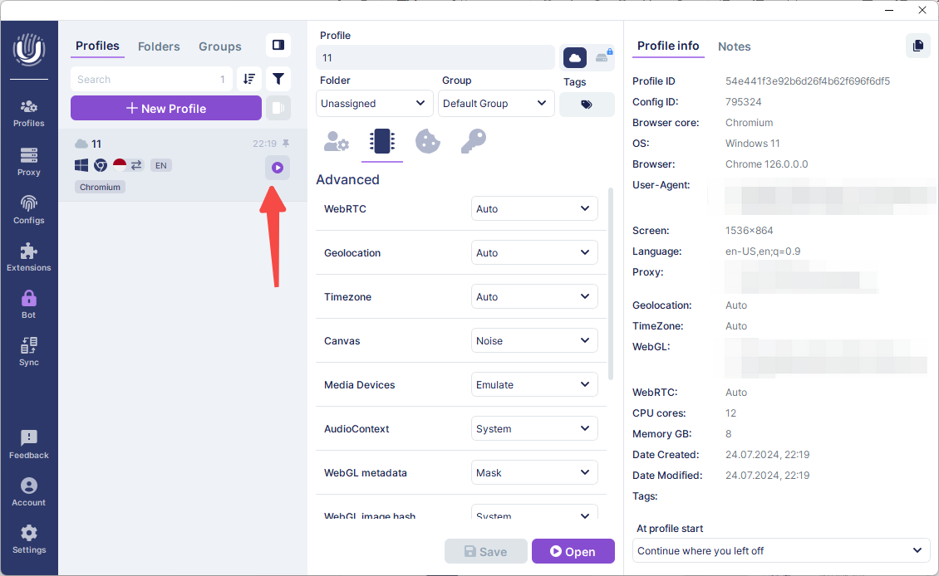939x576 pixels.
Task: Launch profile 11 with play icon
Action: click(278, 168)
